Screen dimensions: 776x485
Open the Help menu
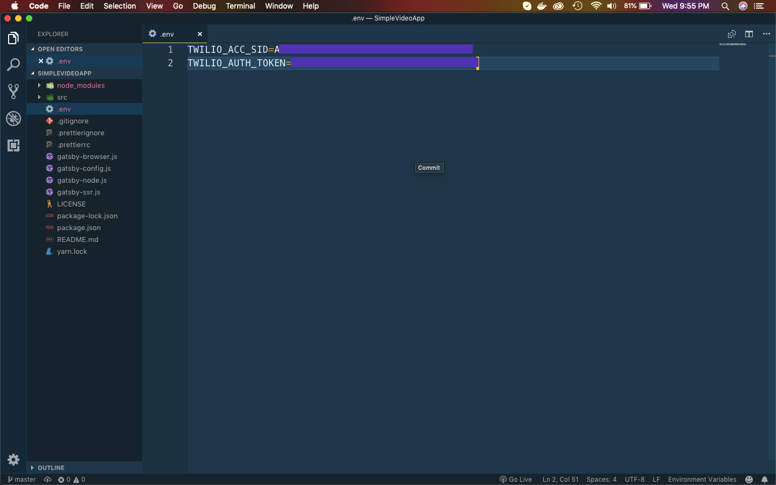click(x=310, y=6)
